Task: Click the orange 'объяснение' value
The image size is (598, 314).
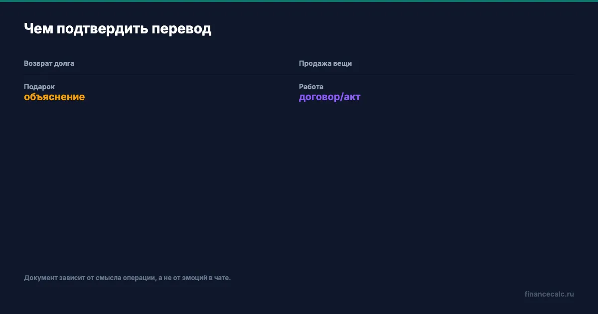Action: [54, 97]
